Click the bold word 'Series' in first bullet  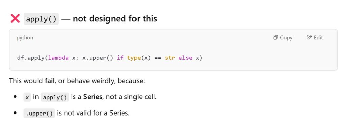[93, 97]
